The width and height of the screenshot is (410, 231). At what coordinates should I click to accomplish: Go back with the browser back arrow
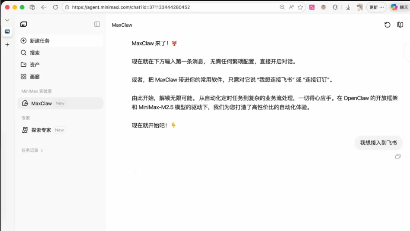44,7
